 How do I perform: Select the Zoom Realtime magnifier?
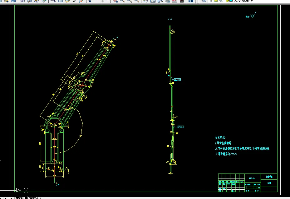(x=122, y=1)
